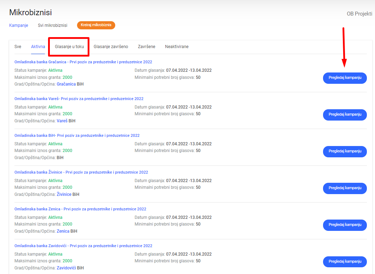Click Pregledaj kampanju for the Vareš campaign
The height and width of the screenshot is (274, 375).
tap(345, 115)
